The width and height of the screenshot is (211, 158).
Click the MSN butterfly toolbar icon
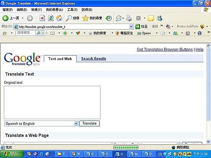pyautogui.click(x=78, y=33)
